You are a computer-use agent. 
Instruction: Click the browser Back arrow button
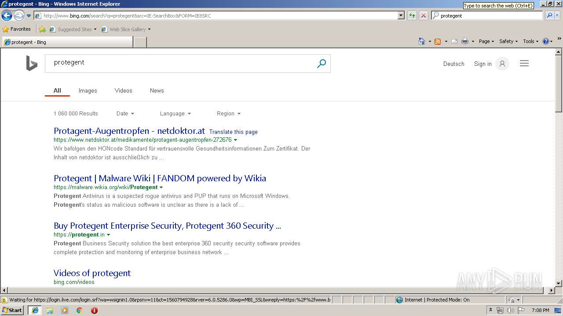[7, 15]
